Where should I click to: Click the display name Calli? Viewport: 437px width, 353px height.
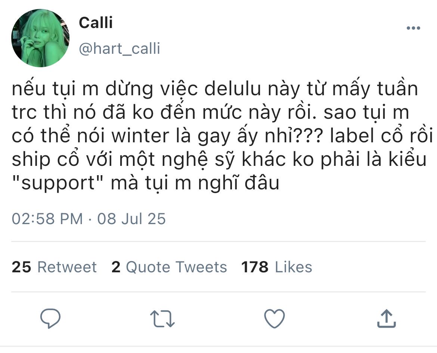(96, 23)
